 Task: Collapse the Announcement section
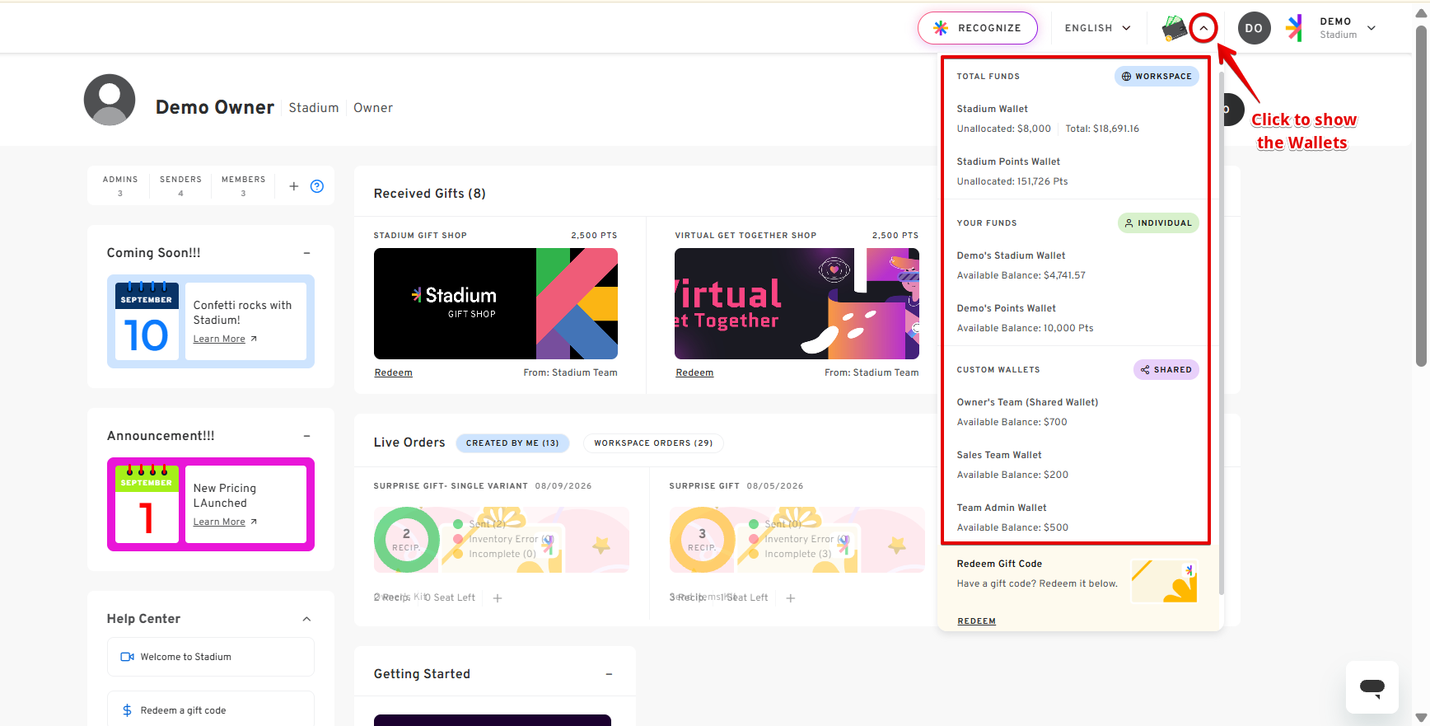tap(306, 436)
